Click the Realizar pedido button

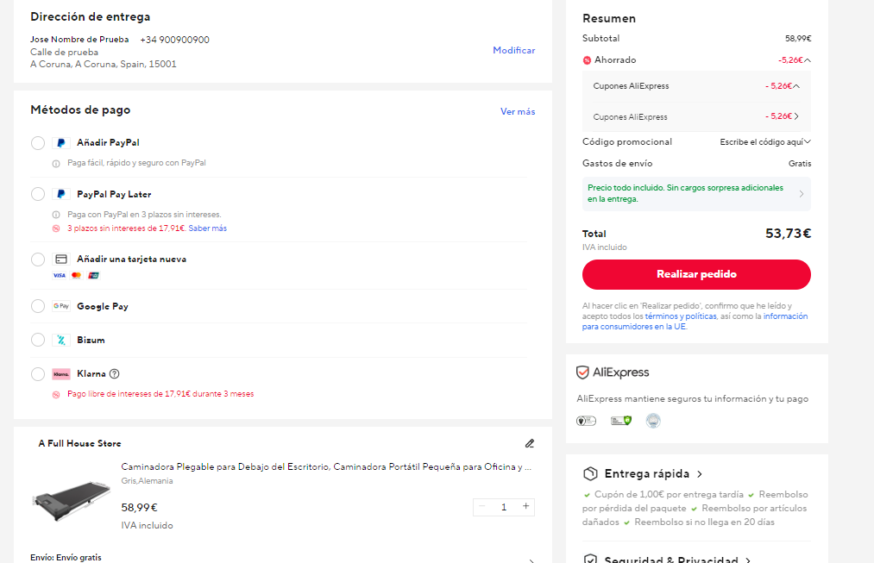[696, 274]
